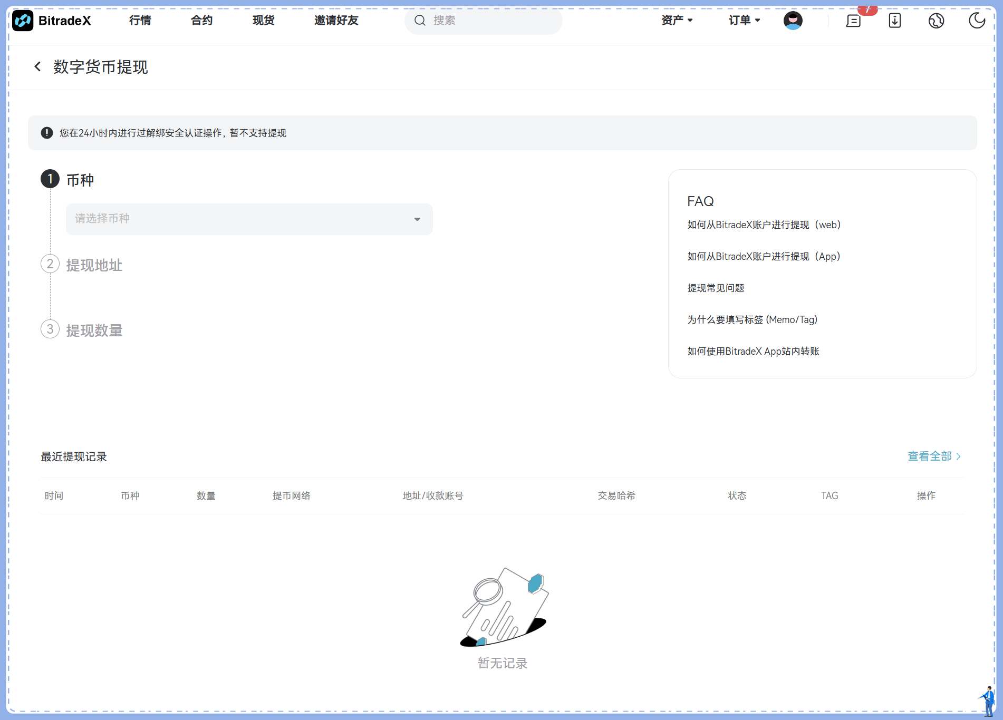The width and height of the screenshot is (1003, 720).
Task: Open the notifications message icon
Action: click(853, 21)
